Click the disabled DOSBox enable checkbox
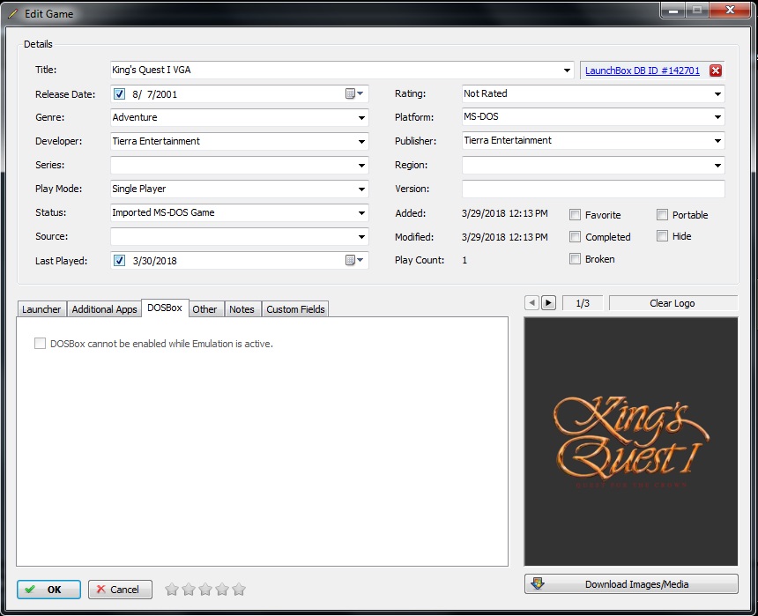 click(41, 344)
